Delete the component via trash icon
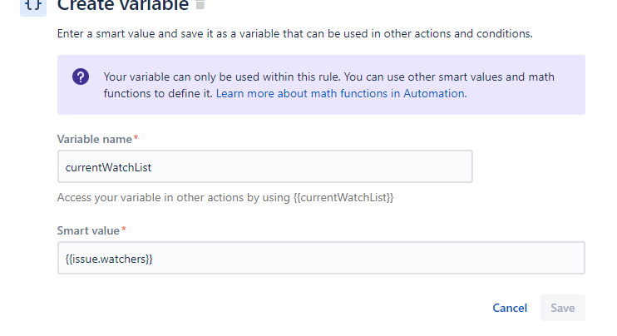The width and height of the screenshot is (617, 336). click(200, 4)
